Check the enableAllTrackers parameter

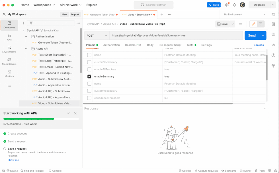(x=89, y=69)
